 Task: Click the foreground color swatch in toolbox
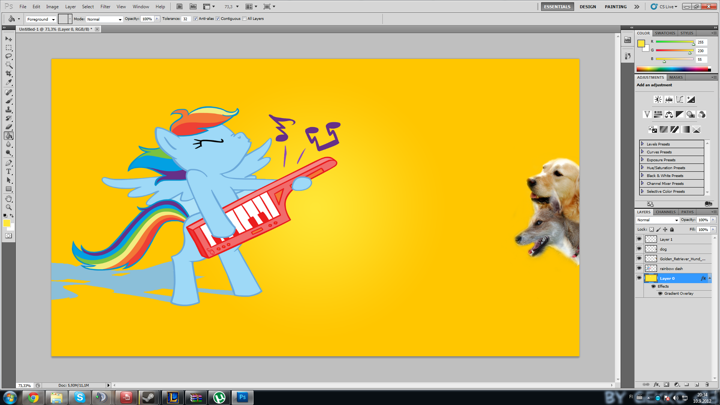(x=6, y=223)
